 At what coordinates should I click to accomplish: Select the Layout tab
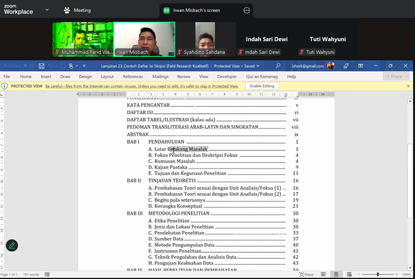pyautogui.click(x=107, y=76)
